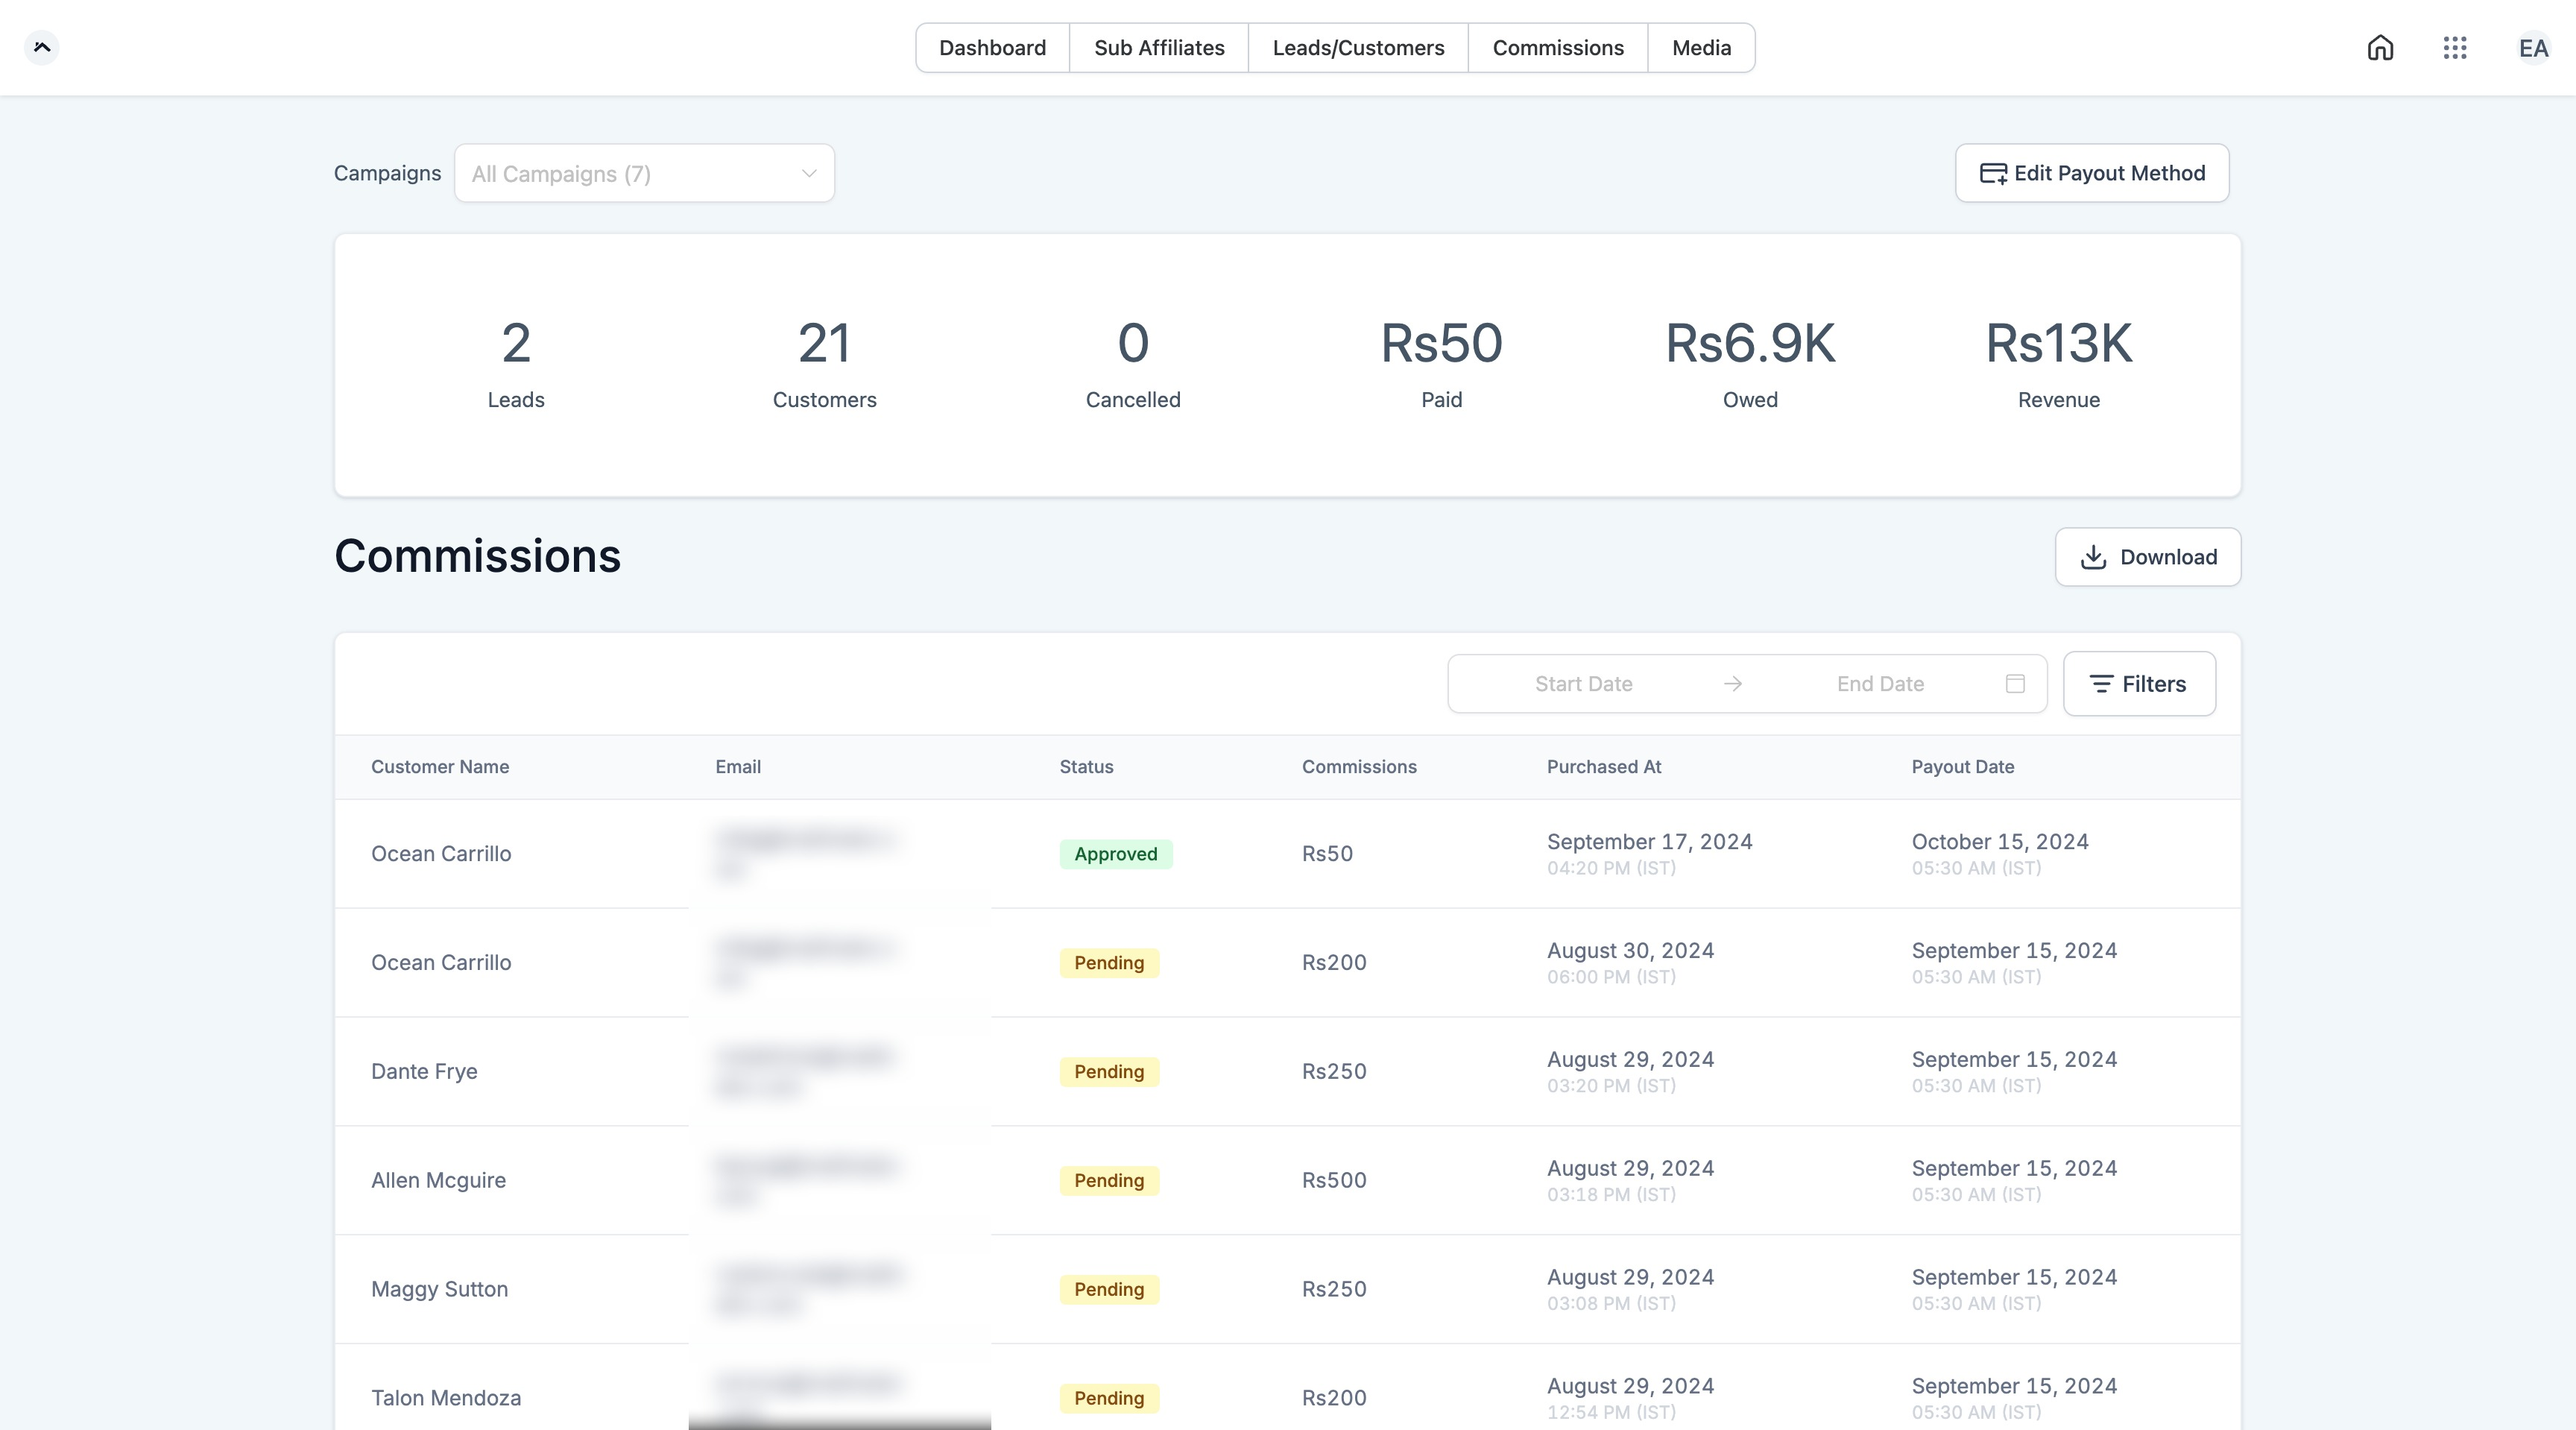Screen dimensions: 2576x1430
Task: Open the apps grid menu icon
Action: point(2455,48)
